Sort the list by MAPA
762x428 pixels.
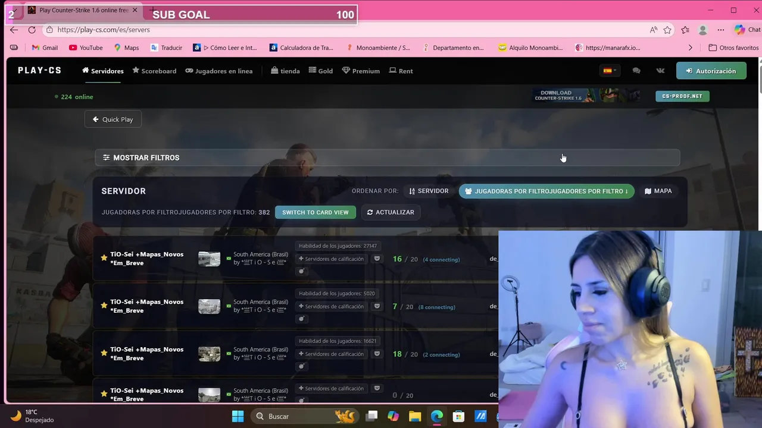click(658, 191)
